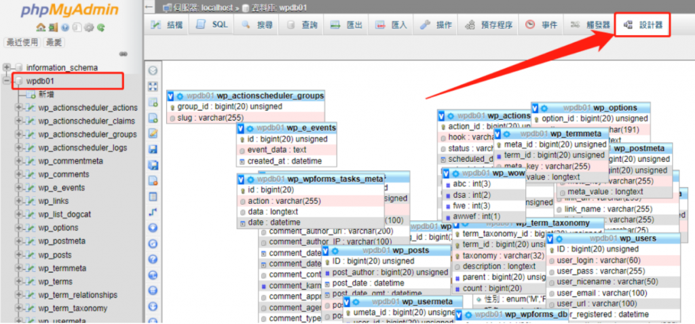Expand the information_schema database node
This screenshot has height=324, width=695.
[x=7, y=67]
